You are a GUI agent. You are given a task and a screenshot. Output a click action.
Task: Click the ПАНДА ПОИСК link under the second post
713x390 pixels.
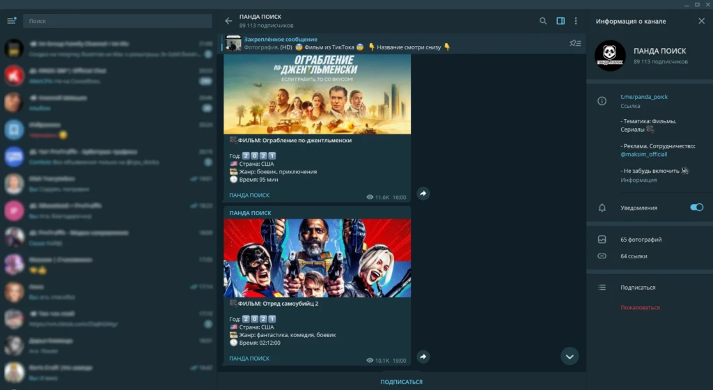[x=249, y=358]
